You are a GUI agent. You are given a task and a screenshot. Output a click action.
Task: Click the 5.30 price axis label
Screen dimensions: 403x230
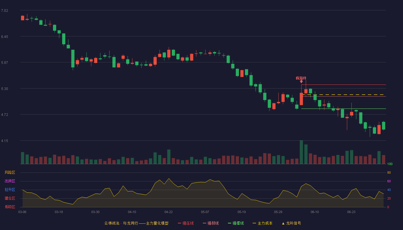click(5, 89)
